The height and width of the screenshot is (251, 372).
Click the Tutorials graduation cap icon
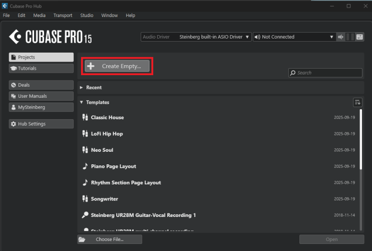pyautogui.click(x=14, y=68)
